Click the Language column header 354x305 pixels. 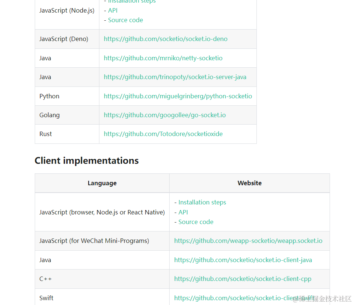click(x=102, y=183)
